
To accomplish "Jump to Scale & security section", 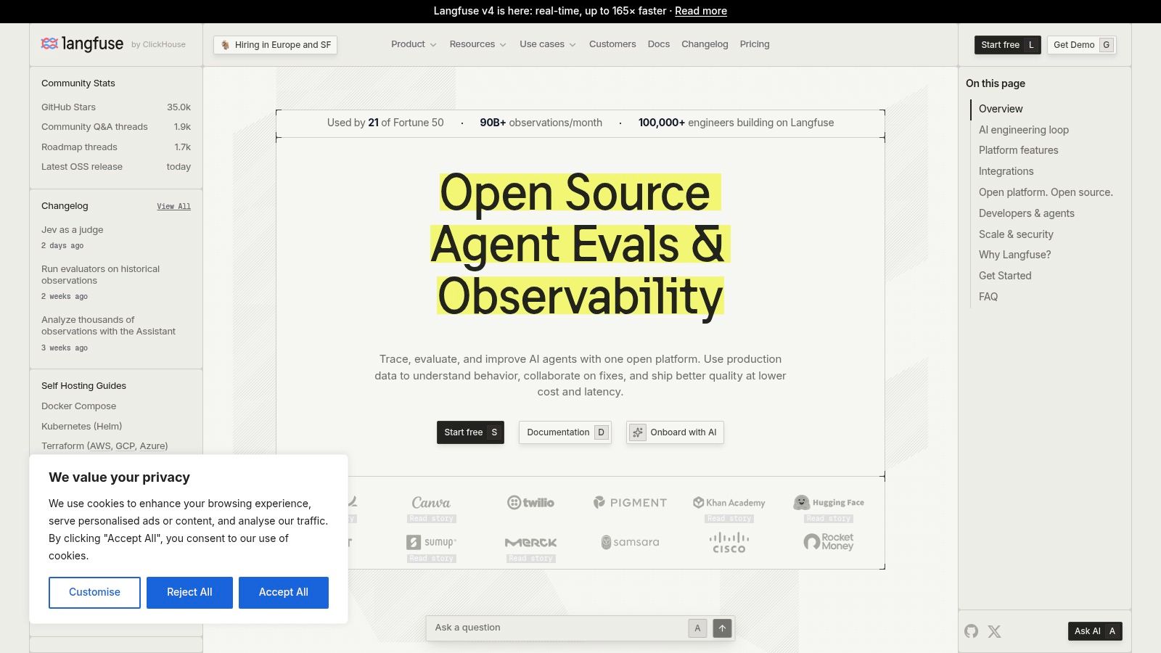I will tap(1016, 234).
